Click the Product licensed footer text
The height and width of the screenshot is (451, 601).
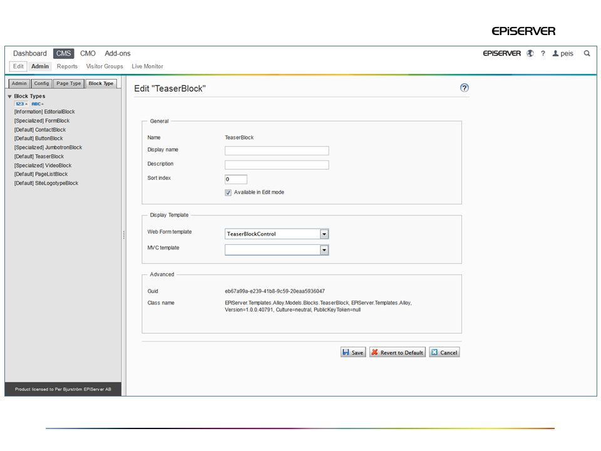(63, 389)
